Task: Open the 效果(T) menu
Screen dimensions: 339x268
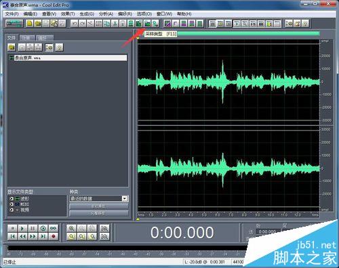Action: 68,14
